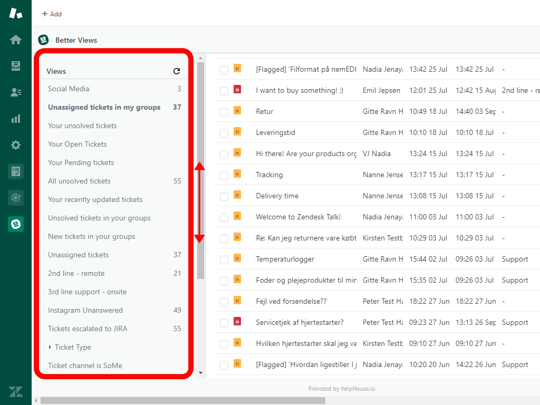
Task: Open the Customers icon in sidebar
Action: point(16,92)
